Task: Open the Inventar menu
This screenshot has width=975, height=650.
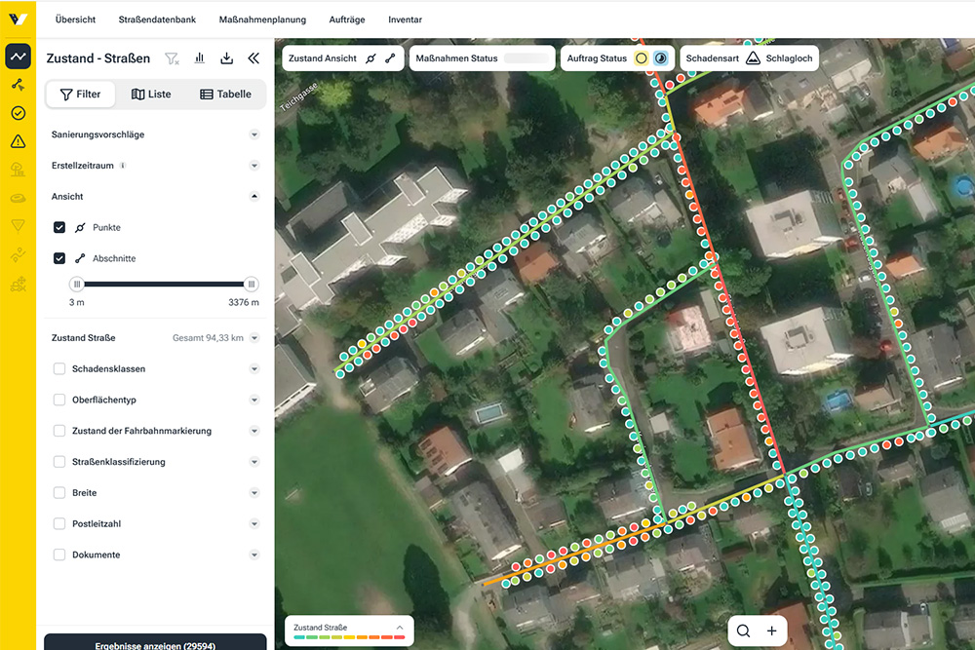Action: (405, 19)
